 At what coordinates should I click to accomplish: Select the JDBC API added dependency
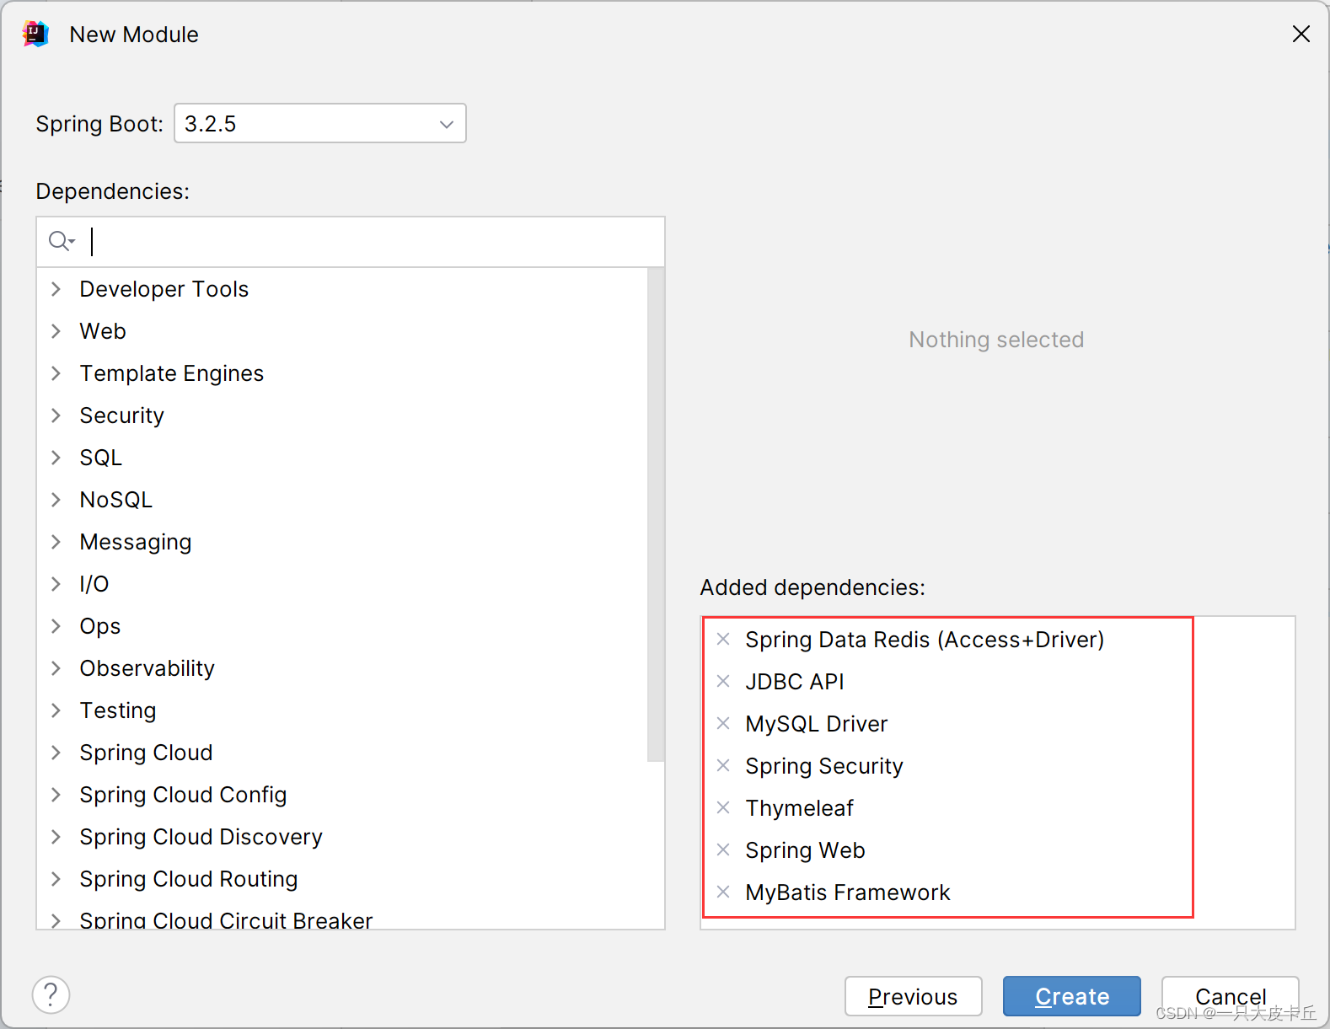tap(795, 682)
